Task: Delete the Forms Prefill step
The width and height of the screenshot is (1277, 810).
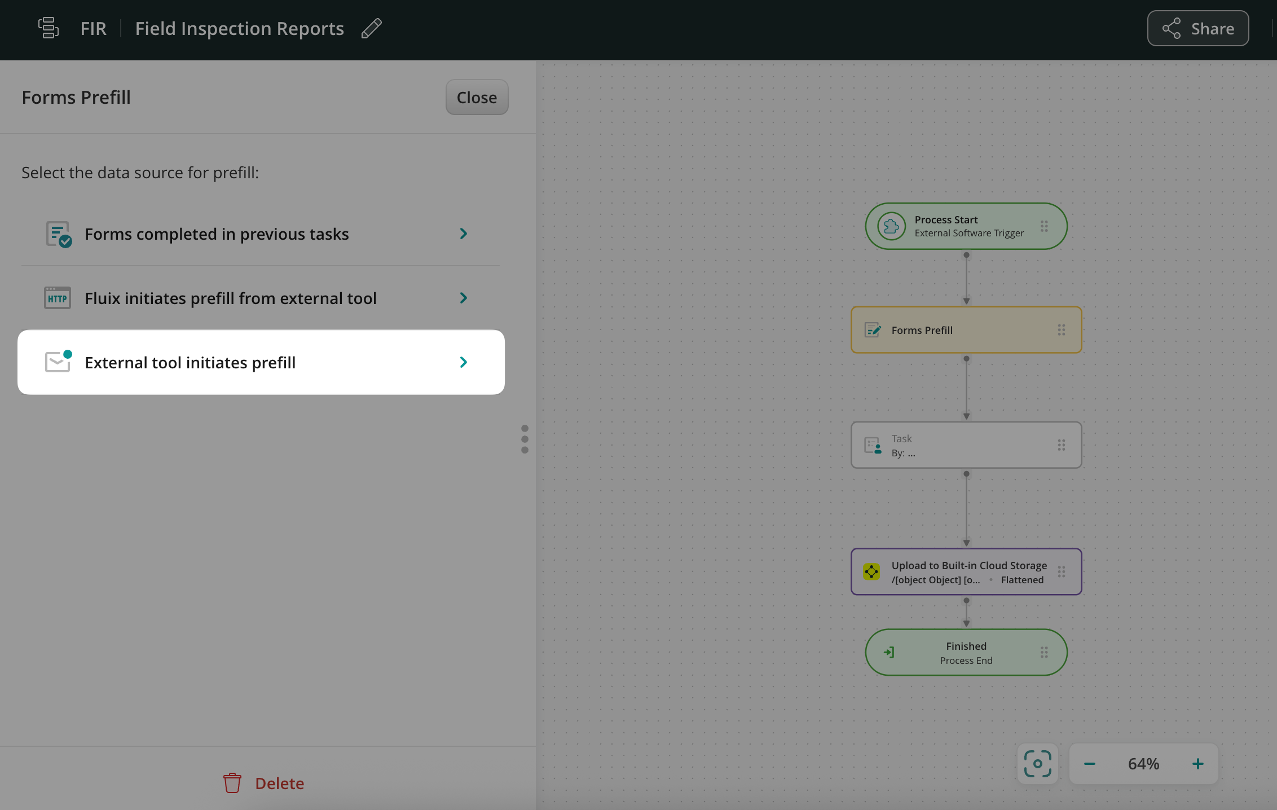Action: click(264, 783)
